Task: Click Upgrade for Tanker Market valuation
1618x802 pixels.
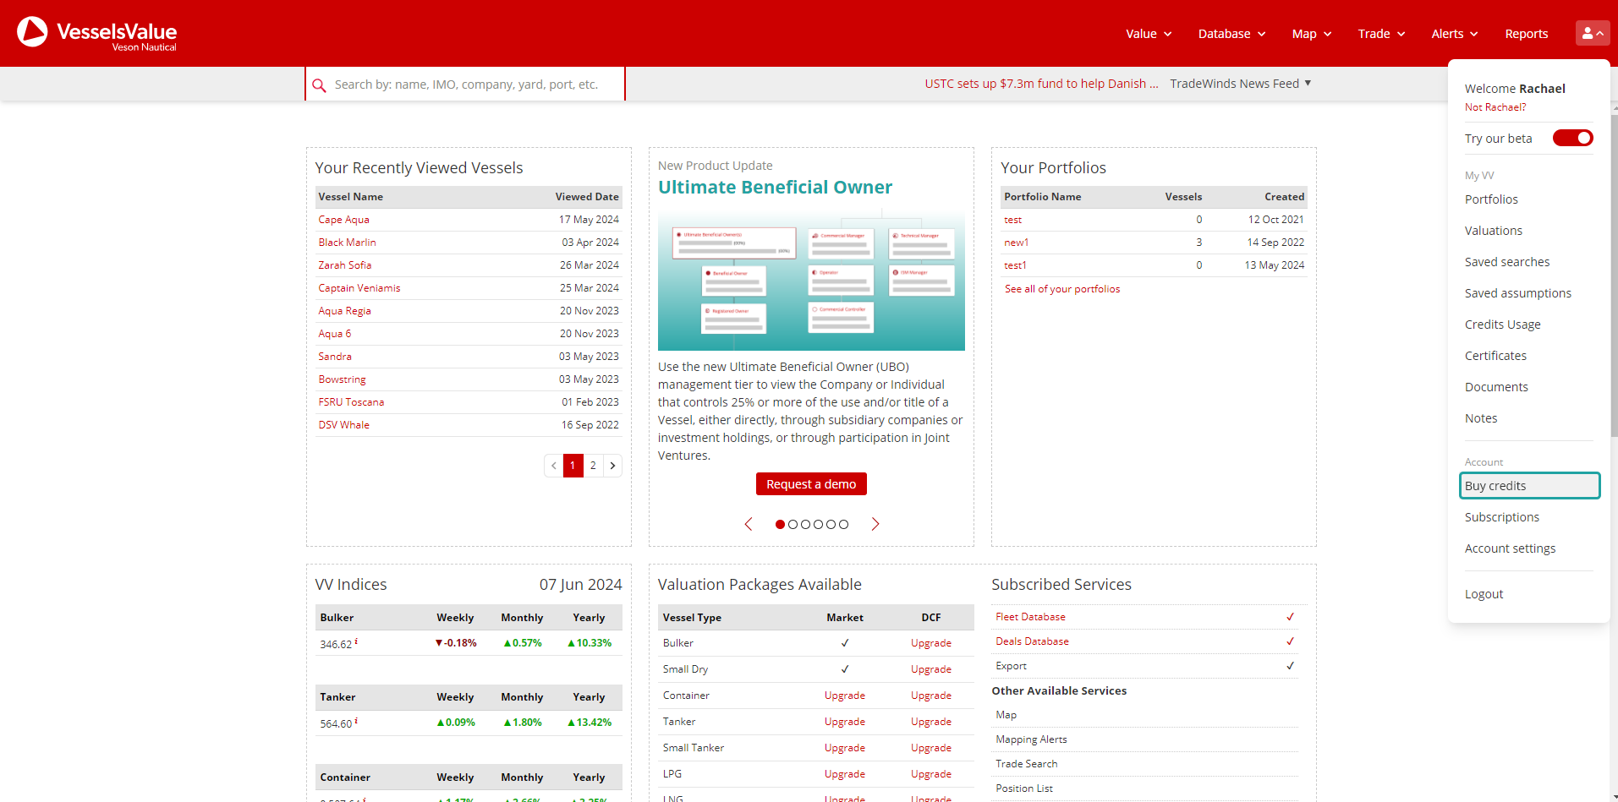Action: pyautogui.click(x=844, y=722)
